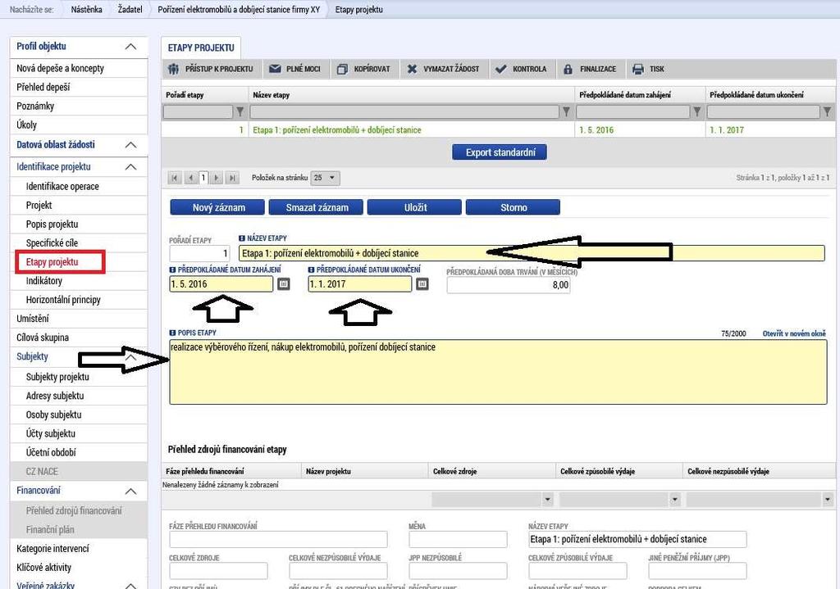Click the Vymazat žádost cross icon
This screenshot has width=840, height=589.
(412, 69)
